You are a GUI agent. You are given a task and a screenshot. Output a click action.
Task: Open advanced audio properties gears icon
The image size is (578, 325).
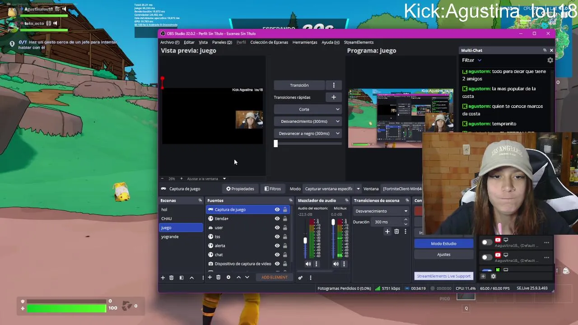point(300,278)
